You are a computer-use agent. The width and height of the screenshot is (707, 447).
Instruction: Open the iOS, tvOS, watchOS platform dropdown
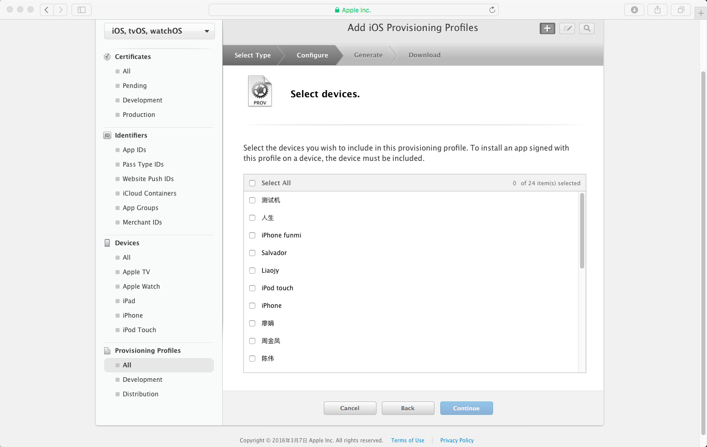coord(160,31)
